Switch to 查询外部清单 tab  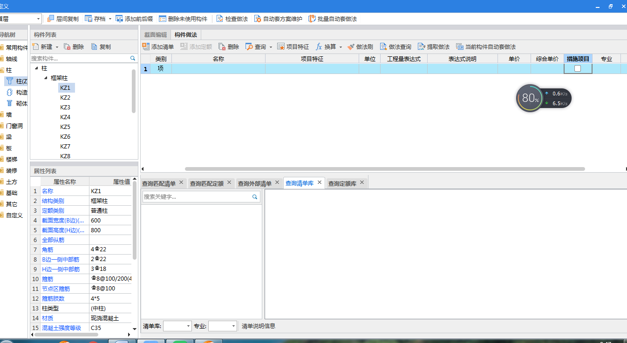255,183
